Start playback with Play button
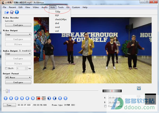This screenshot has width=159, height=113. [6, 98]
